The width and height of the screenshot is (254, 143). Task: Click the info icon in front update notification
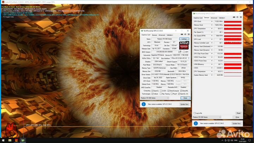tap(144, 104)
